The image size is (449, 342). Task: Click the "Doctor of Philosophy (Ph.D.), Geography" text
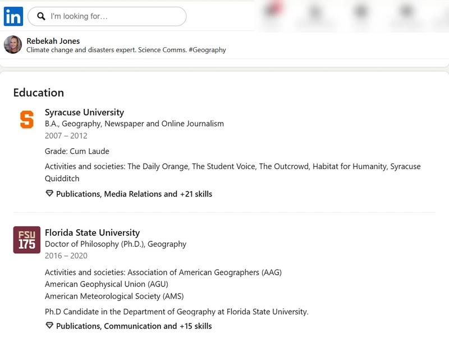(x=116, y=244)
